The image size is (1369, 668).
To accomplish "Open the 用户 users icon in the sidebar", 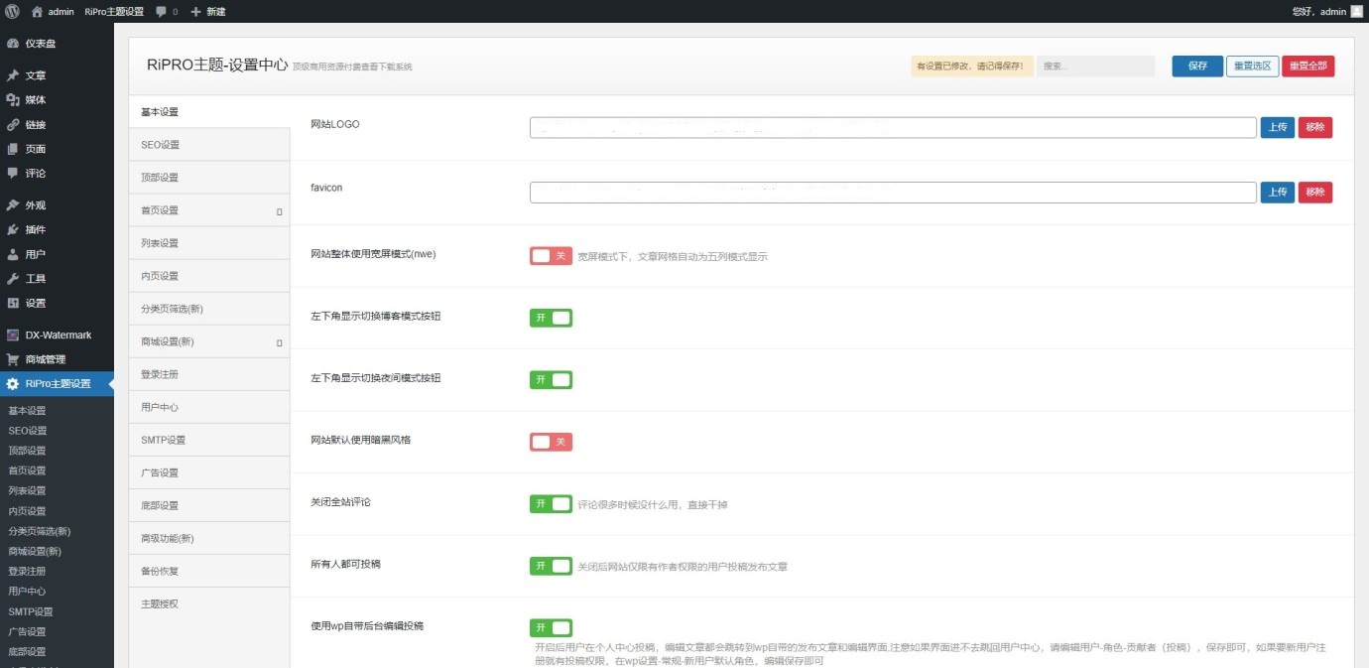I will coord(13,254).
